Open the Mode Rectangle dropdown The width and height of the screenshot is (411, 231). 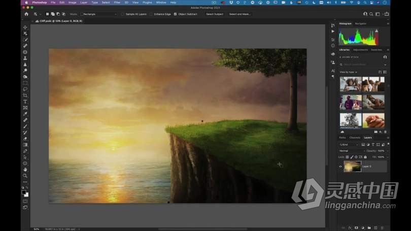pos(98,14)
